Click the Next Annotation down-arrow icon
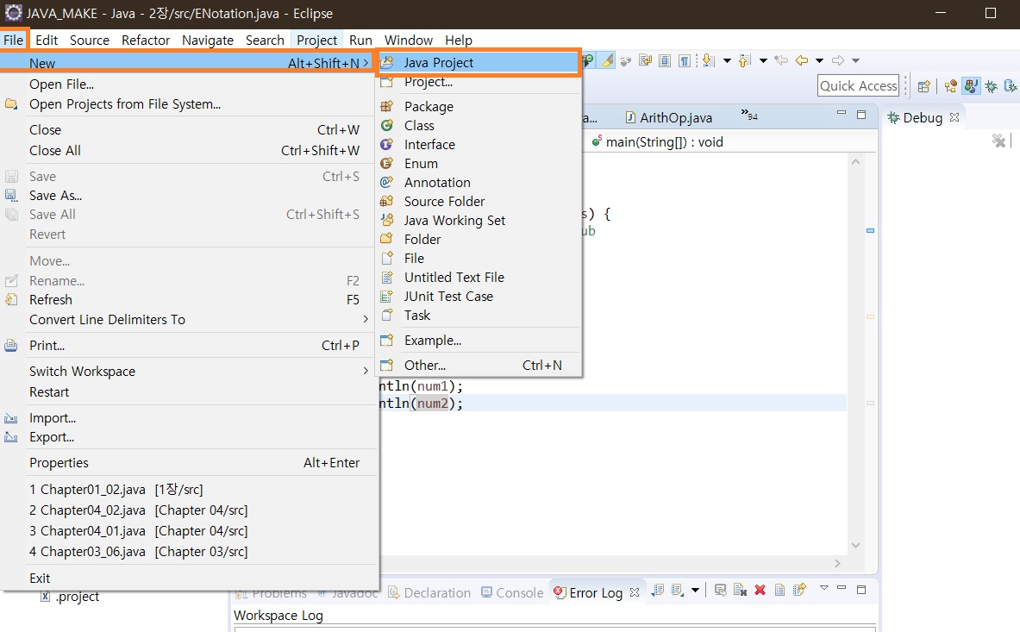Viewport: 1020px width, 632px height. [709, 60]
